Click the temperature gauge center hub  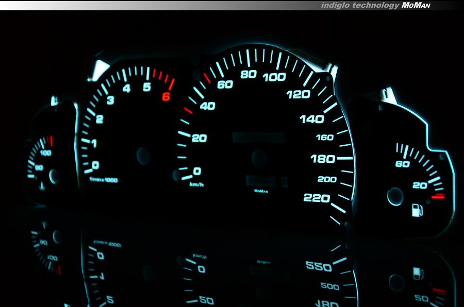click(x=54, y=177)
